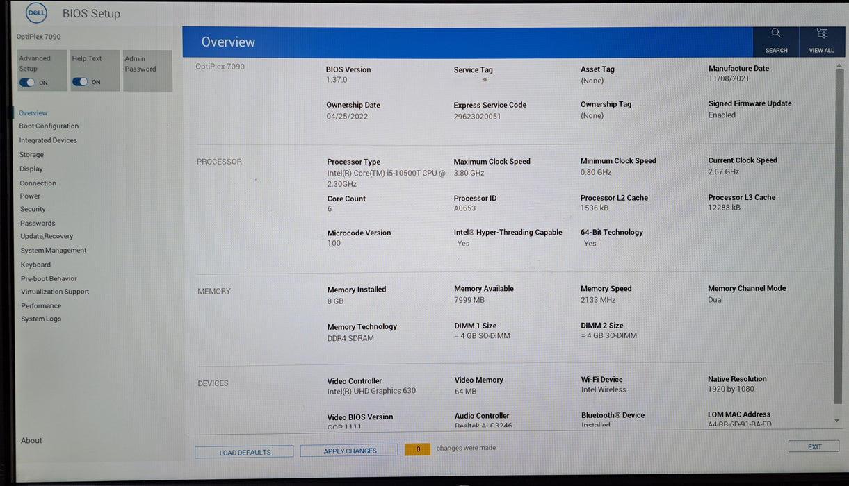The image size is (849, 486).
Task: Select Overview in the sidebar
Action: [33, 112]
